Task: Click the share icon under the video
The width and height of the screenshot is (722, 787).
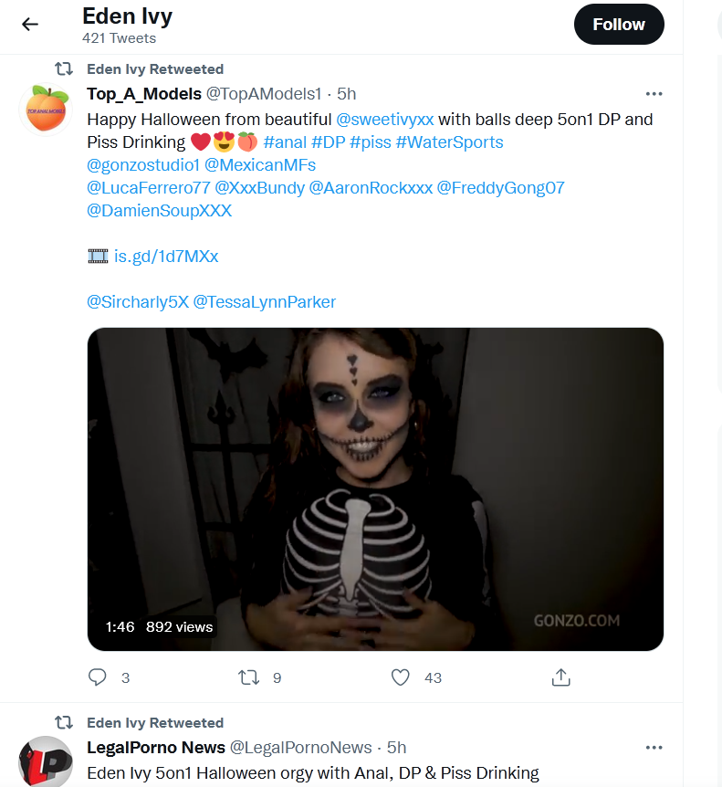Action: click(x=561, y=677)
